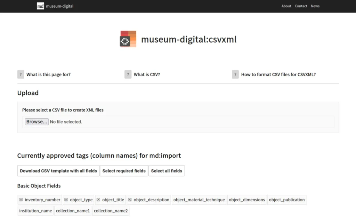Viewport: 356px width, 219px height.
Task: Expand 'What is CSV?' help section
Action: (x=147, y=74)
